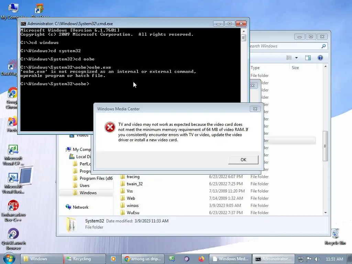Viewport: 352px width, 264px height.
Task: Click the Explorer file list scrollbar thumb
Action: pyautogui.click(x=325, y=146)
